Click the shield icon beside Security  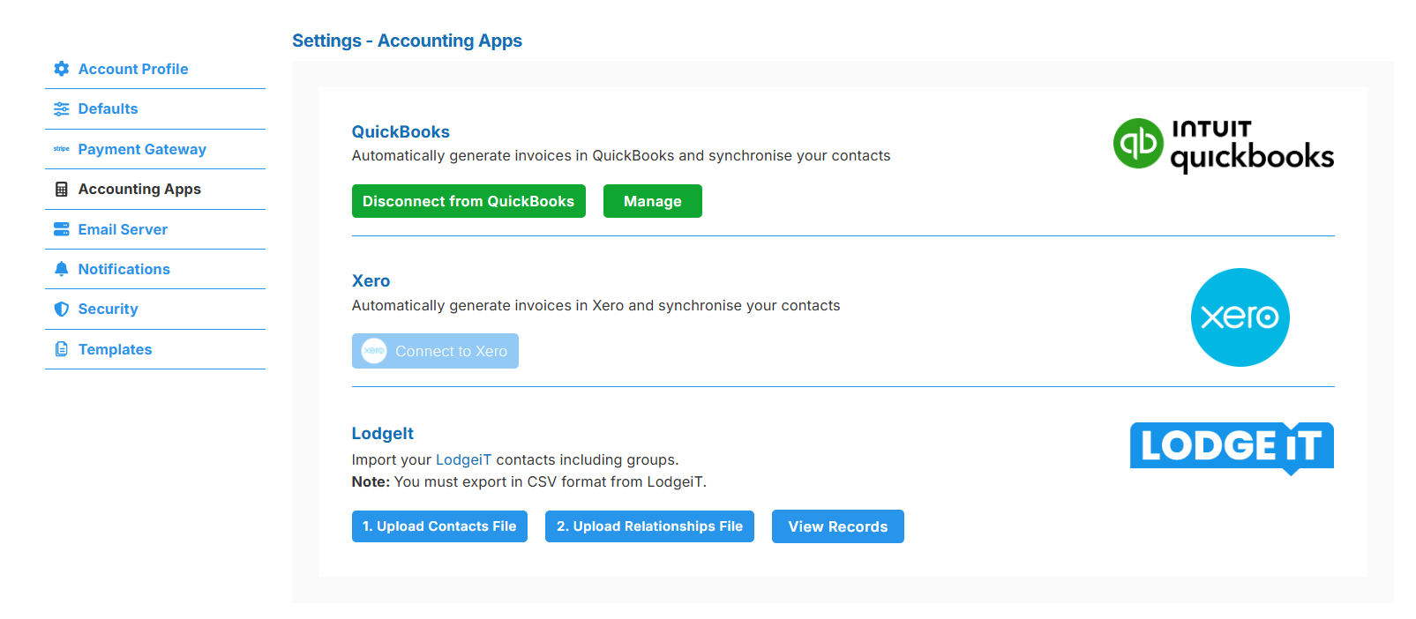coord(61,309)
